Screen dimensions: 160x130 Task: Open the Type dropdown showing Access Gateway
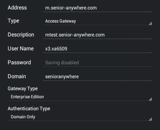coord(97,21)
